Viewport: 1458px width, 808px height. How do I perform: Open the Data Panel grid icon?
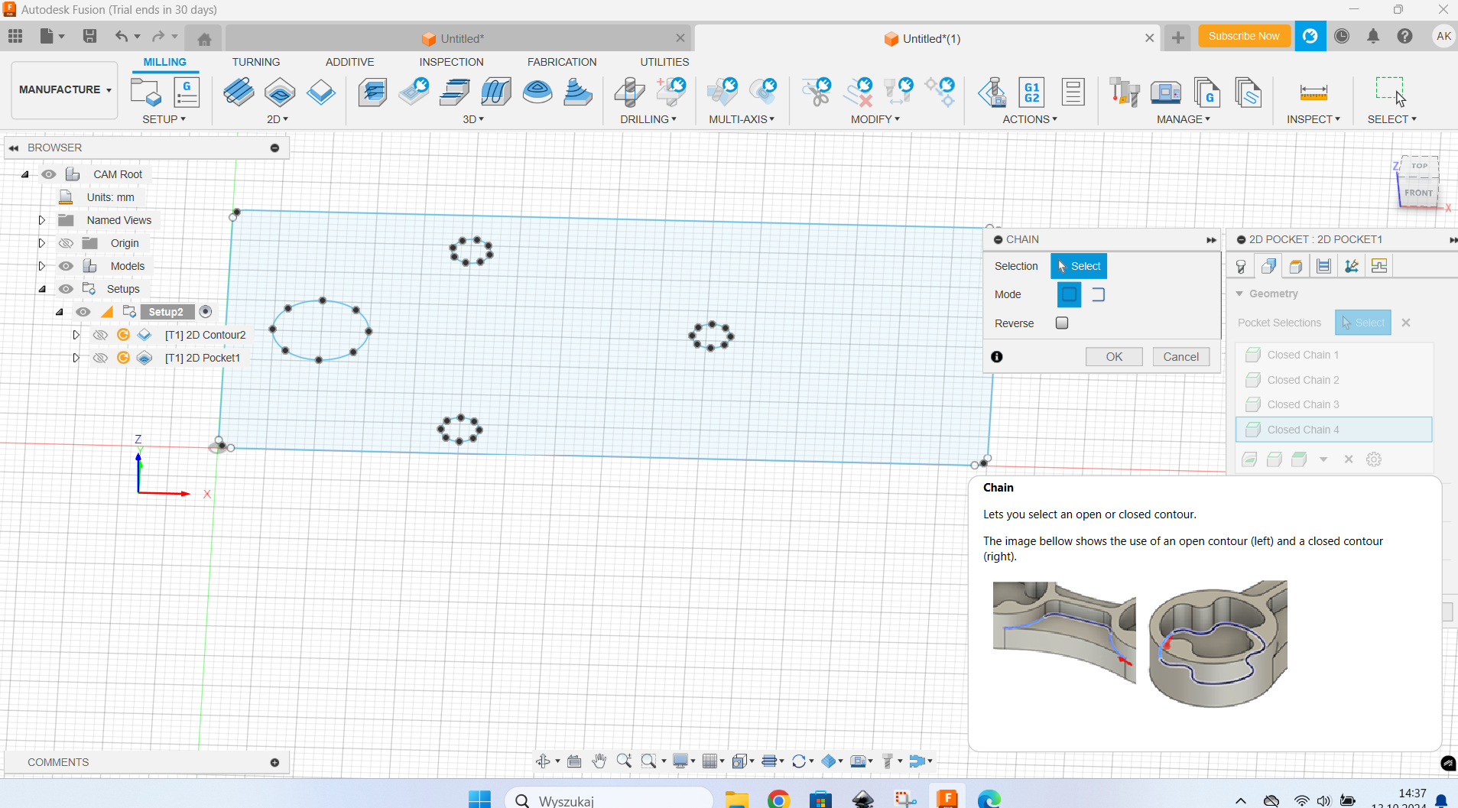[x=15, y=36]
